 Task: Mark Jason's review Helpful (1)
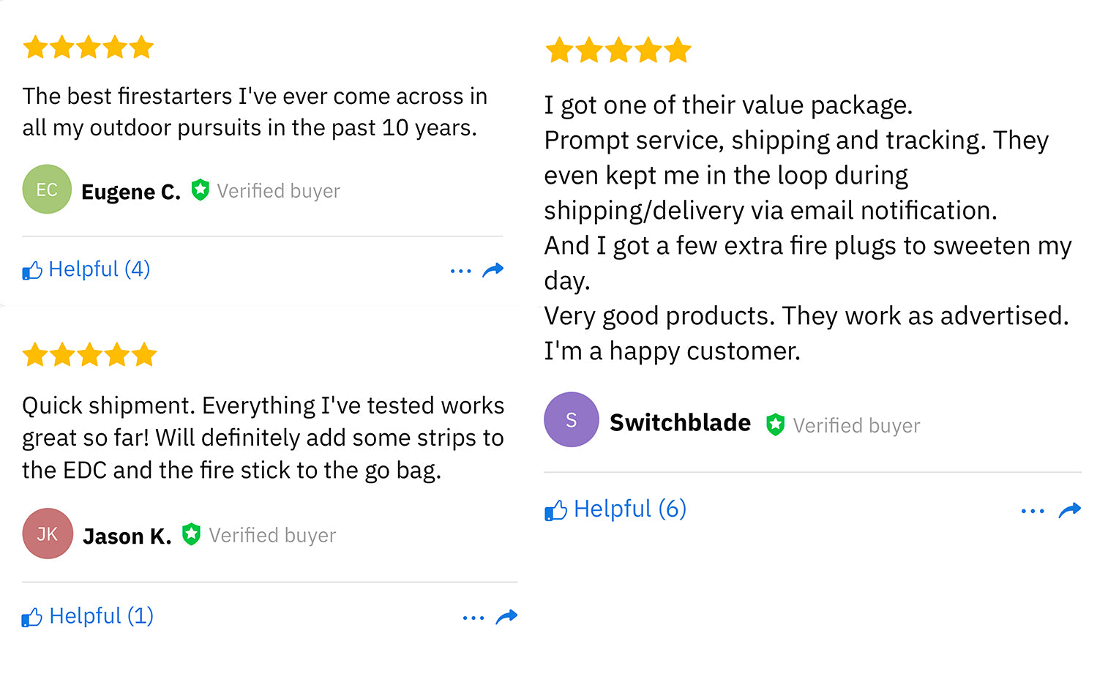(101, 616)
